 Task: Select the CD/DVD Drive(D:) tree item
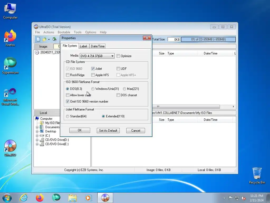57,140
